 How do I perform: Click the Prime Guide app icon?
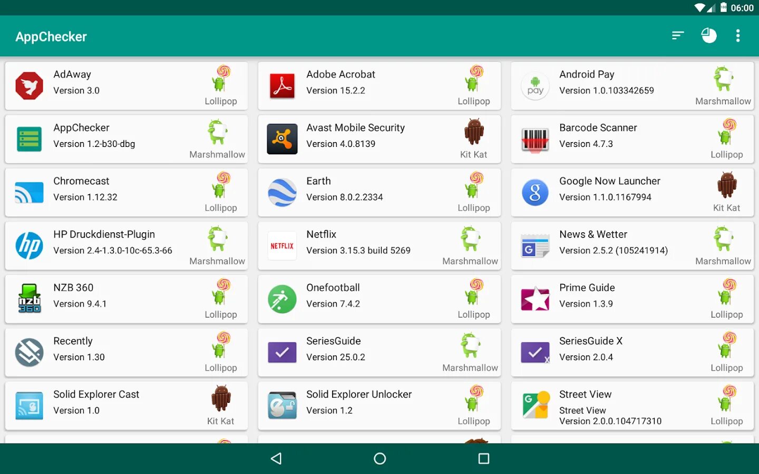(536, 299)
